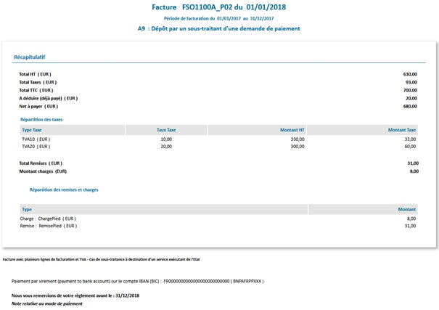Select the Total TTC amount 700,00
439x310 pixels.
pyautogui.click(x=410, y=90)
